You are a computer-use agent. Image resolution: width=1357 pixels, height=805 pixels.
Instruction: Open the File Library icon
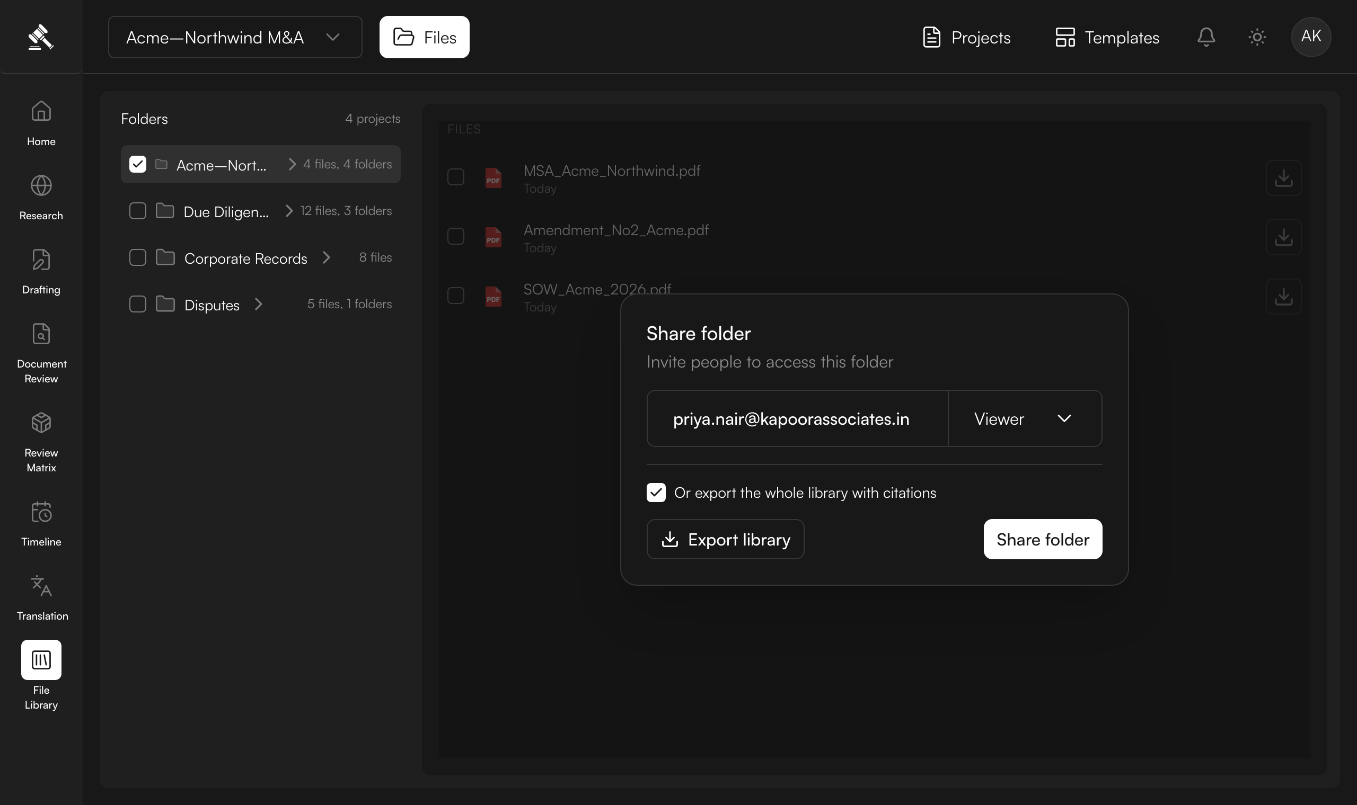tap(41, 659)
